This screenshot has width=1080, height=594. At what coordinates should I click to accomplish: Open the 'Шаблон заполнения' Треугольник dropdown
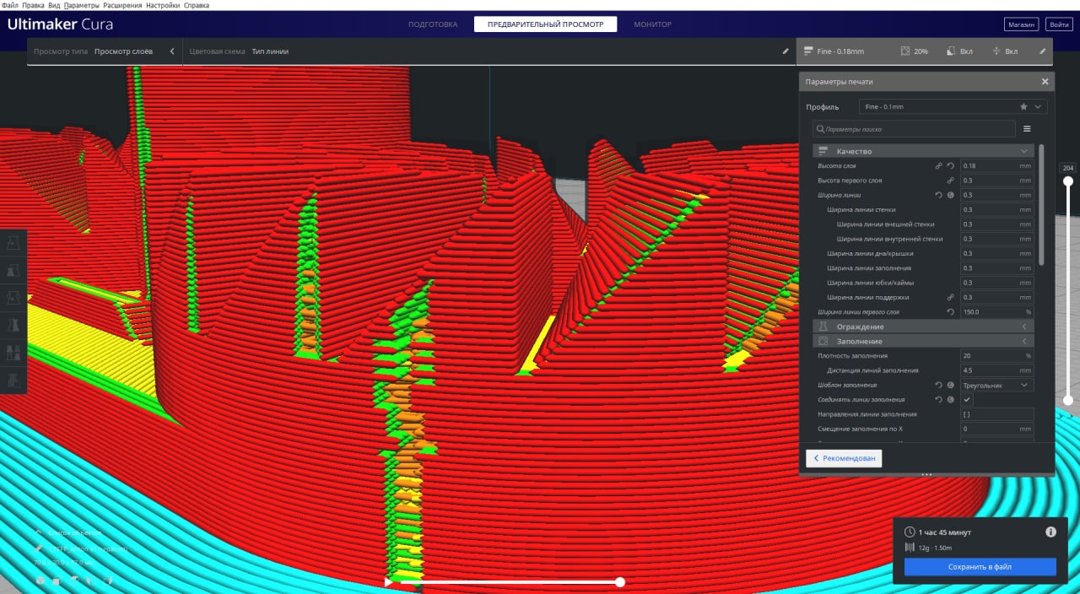tap(997, 385)
